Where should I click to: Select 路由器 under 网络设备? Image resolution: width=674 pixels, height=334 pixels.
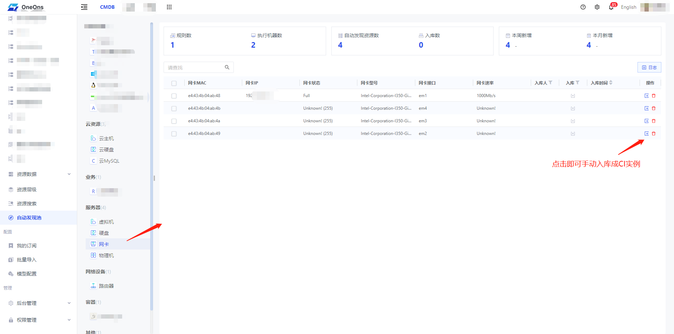106,286
